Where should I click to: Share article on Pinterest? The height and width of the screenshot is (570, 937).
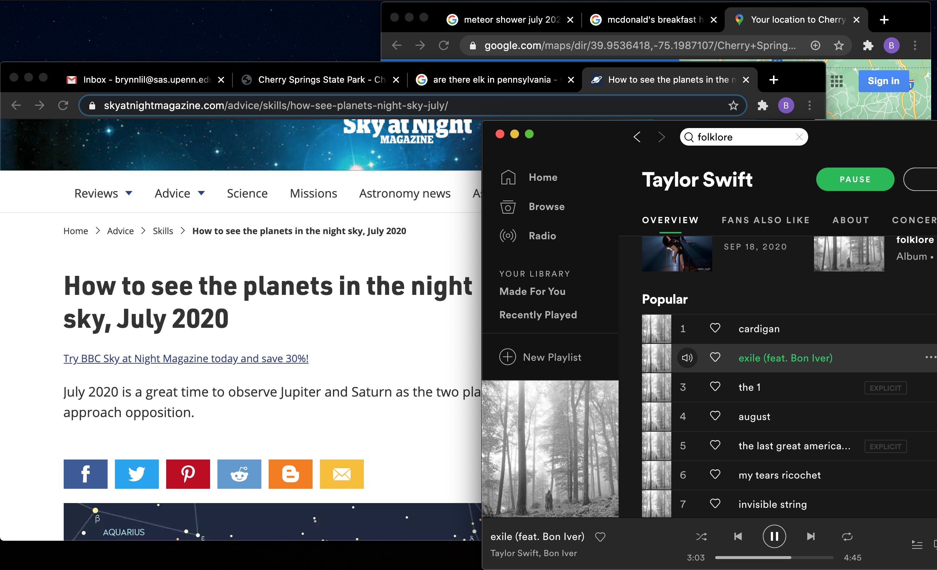[188, 474]
